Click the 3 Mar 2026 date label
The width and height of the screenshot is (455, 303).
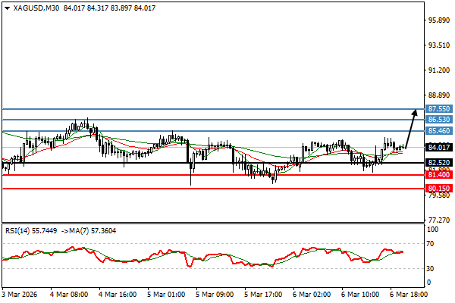click(x=20, y=293)
